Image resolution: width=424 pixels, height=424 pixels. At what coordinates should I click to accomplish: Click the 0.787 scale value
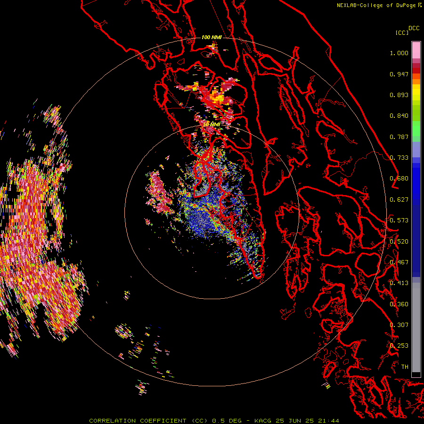[399, 137]
